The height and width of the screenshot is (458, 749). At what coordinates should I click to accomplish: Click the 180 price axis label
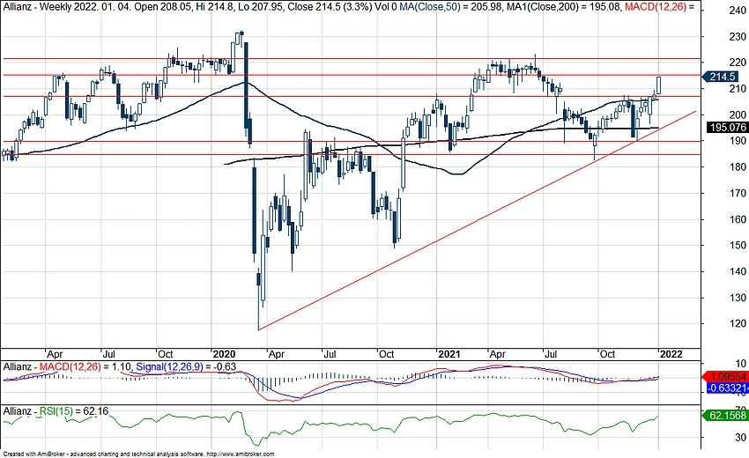(x=737, y=167)
